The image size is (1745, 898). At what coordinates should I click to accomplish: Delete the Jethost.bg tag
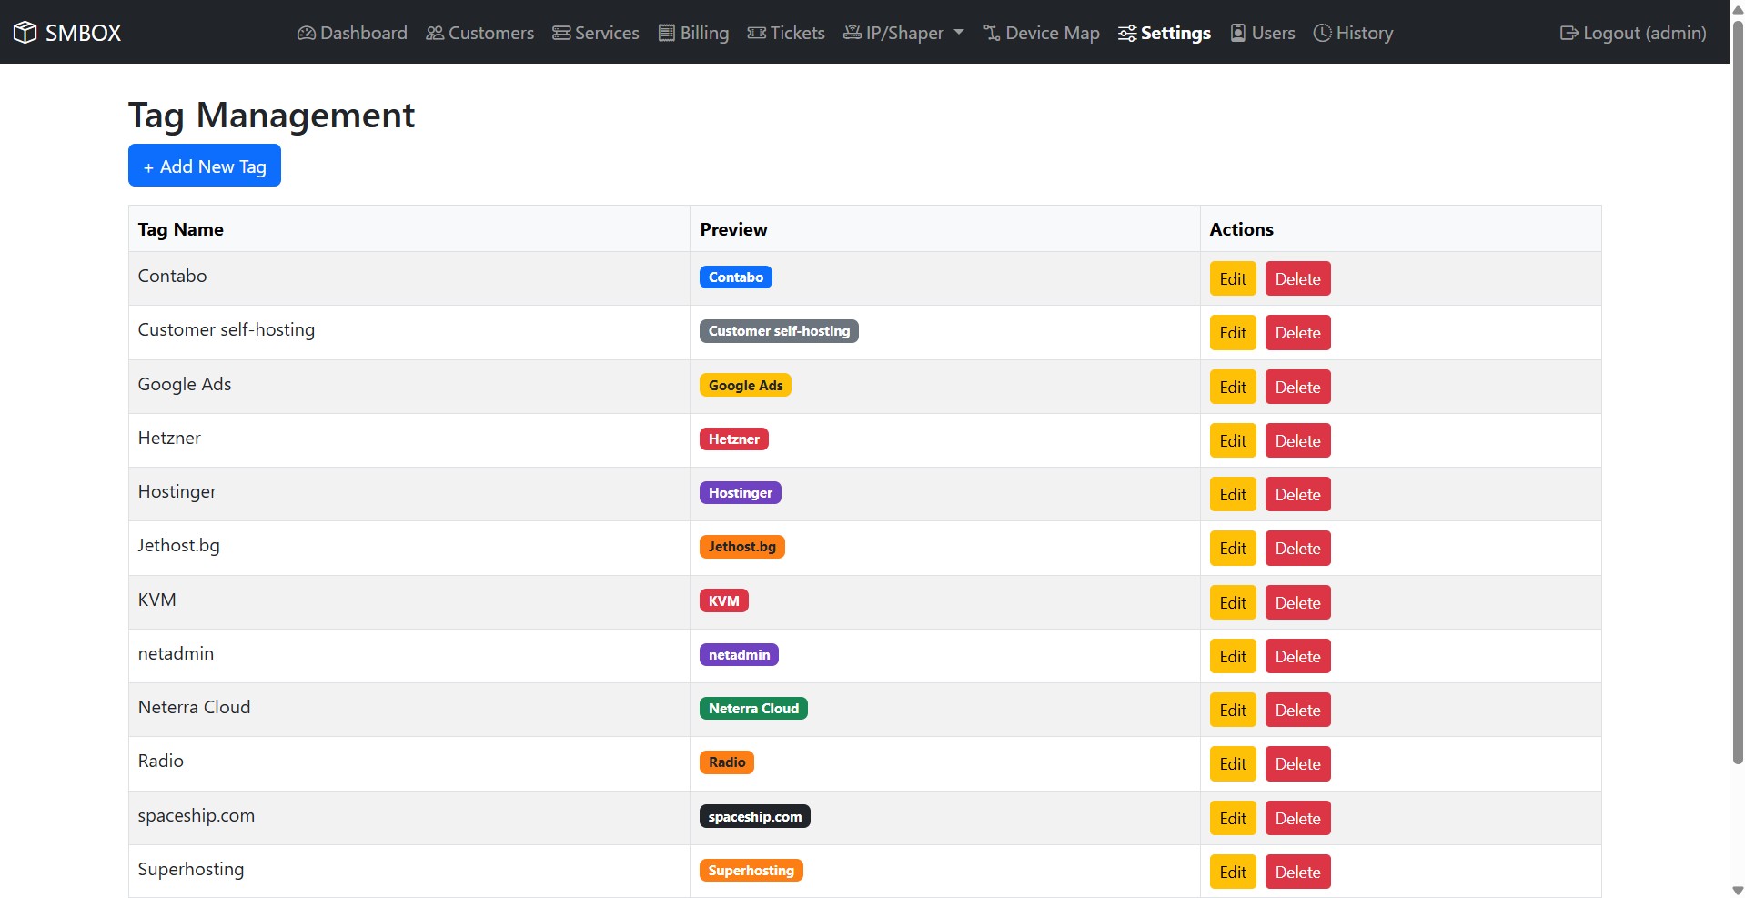[x=1297, y=548]
